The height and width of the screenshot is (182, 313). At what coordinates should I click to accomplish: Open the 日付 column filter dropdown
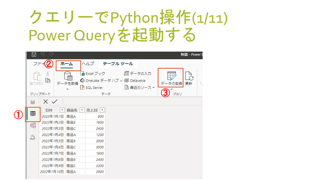click(62, 110)
